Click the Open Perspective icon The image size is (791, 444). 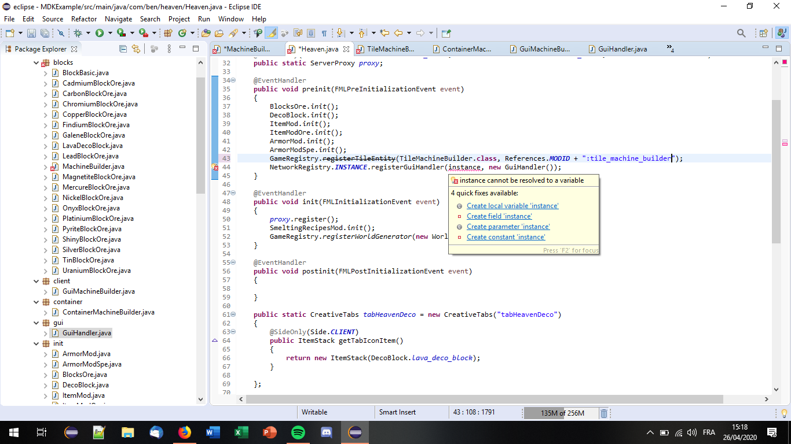click(x=763, y=34)
